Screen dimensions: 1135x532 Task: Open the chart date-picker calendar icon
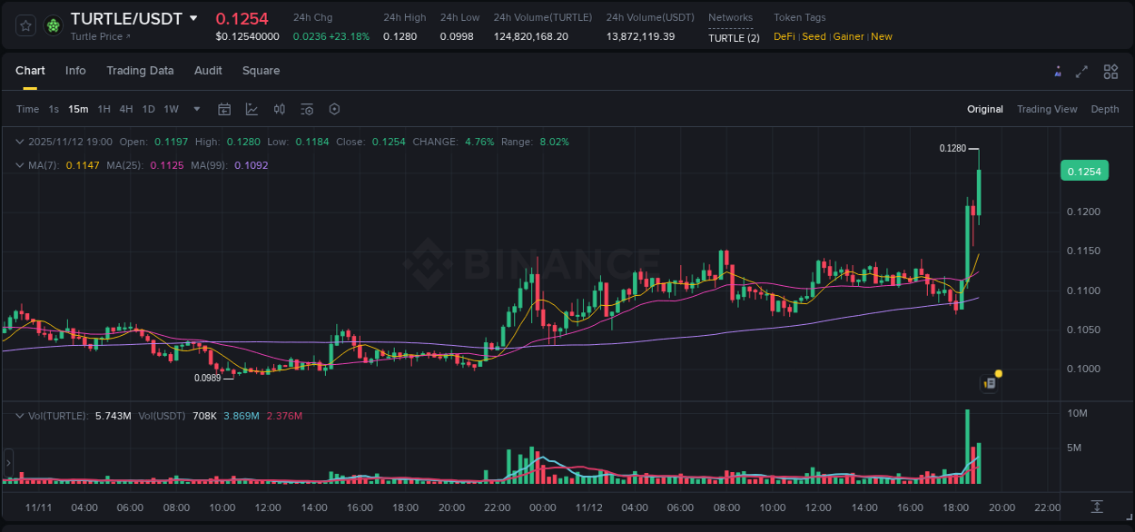224,109
